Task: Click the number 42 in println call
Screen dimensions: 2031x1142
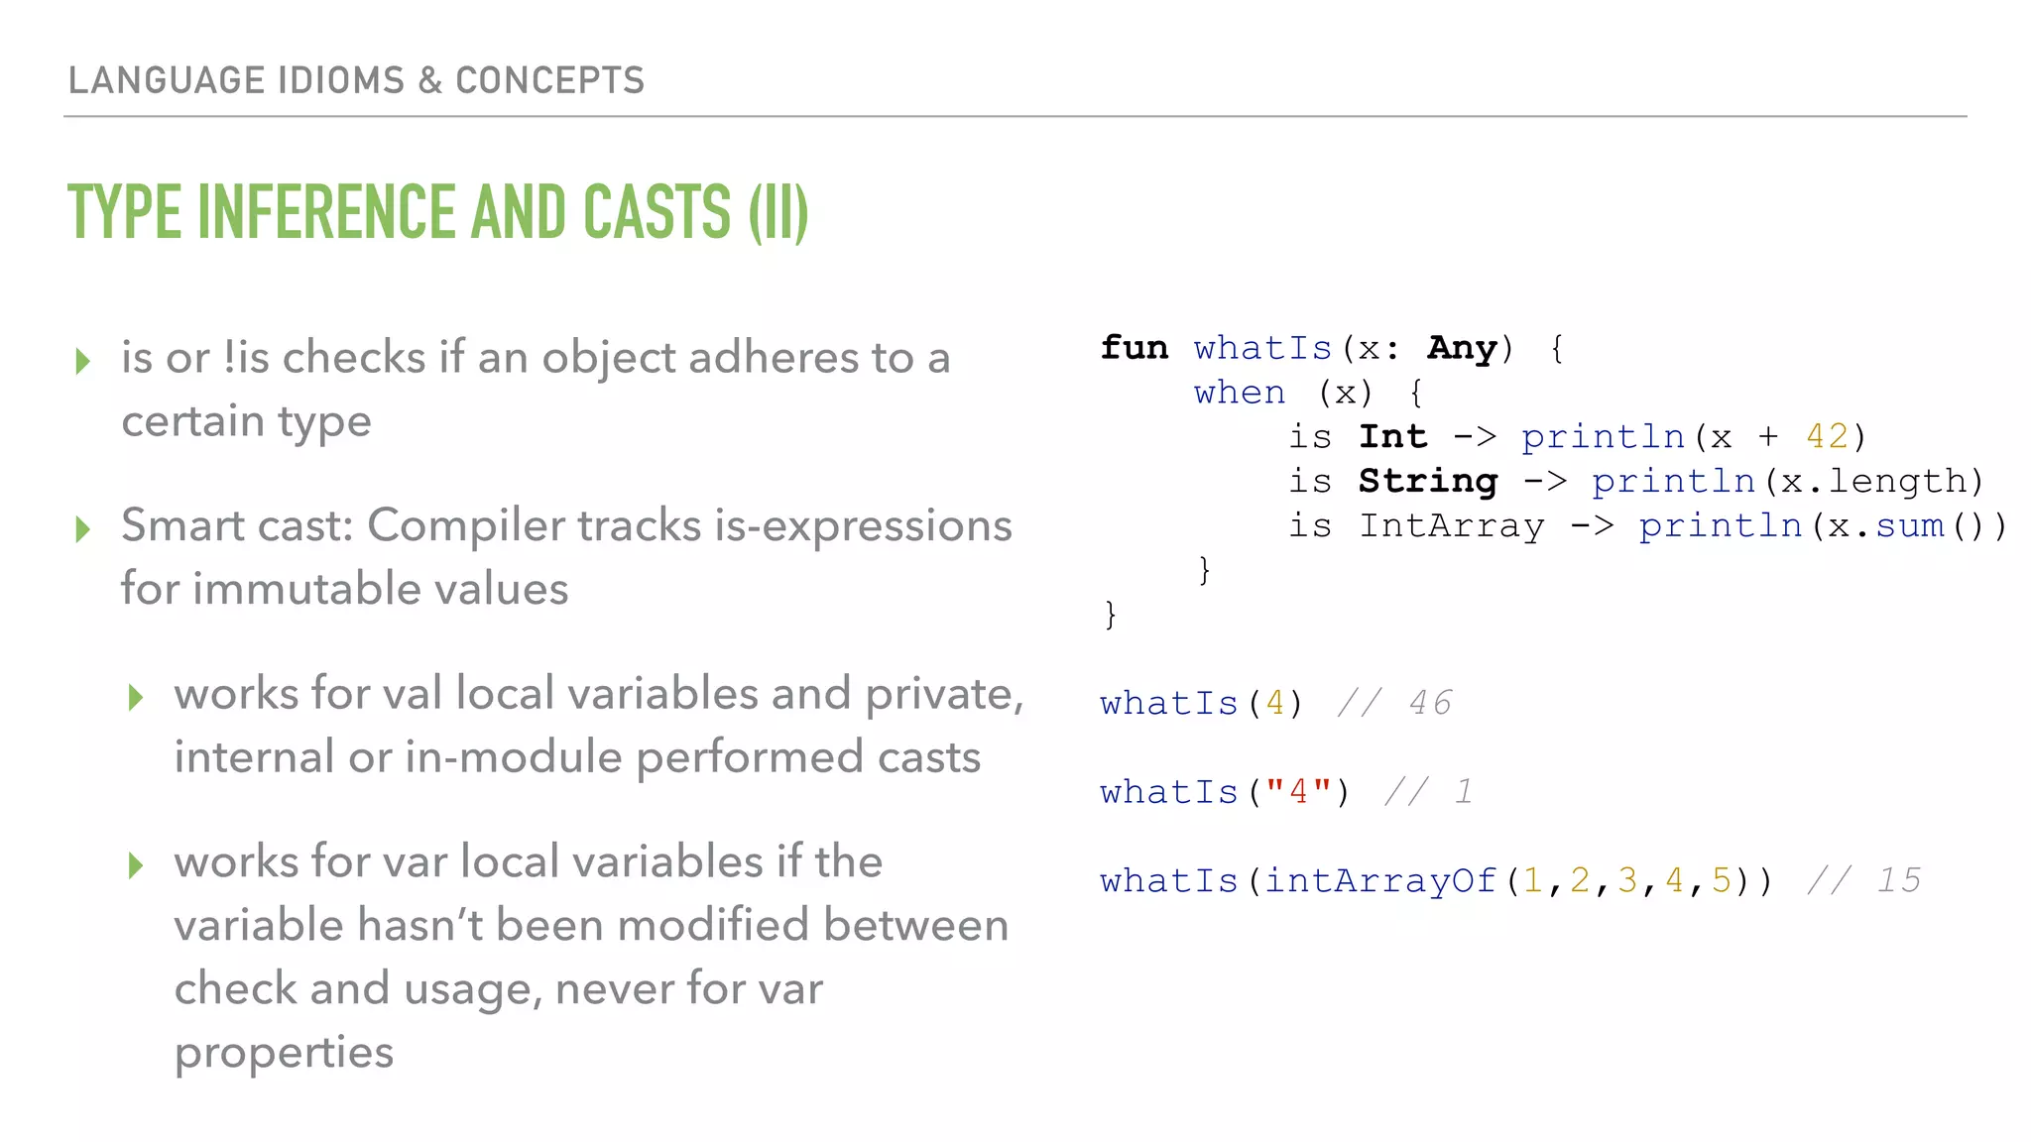Action: [1827, 436]
